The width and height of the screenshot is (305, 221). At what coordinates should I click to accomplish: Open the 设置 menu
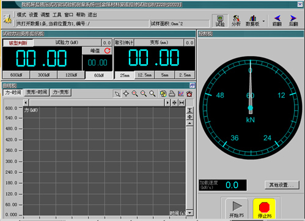tap(33, 15)
